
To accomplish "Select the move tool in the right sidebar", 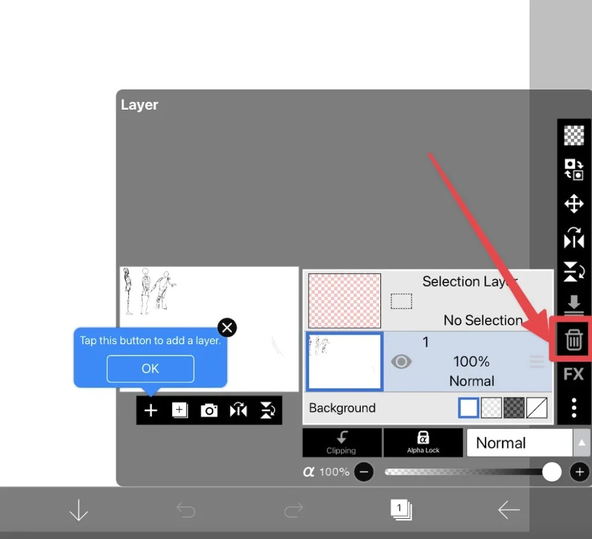I will click(x=574, y=204).
